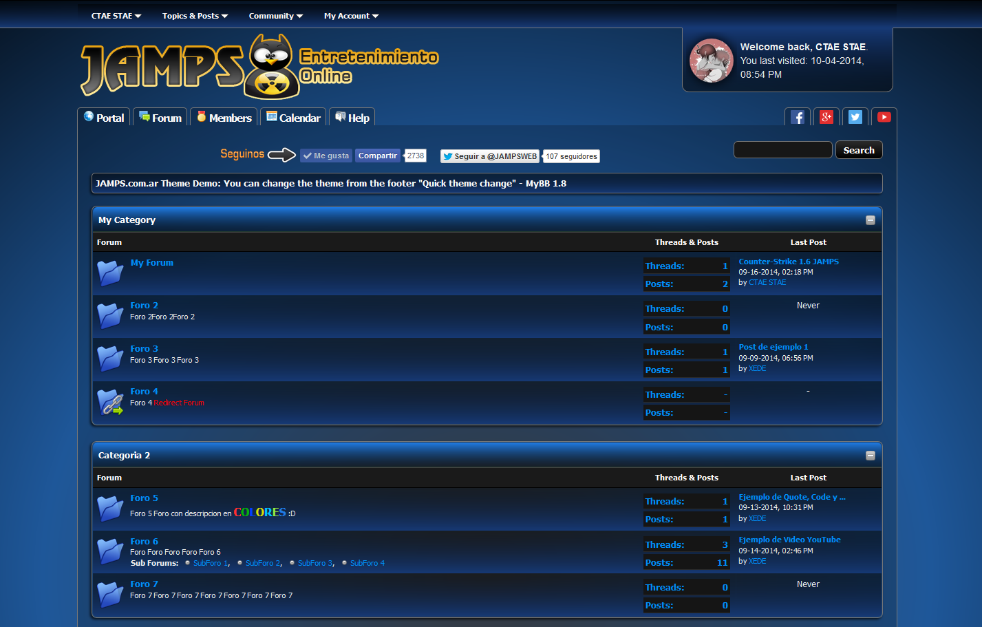Open the CTAE STAE dropdown menu
Image resolution: width=982 pixels, height=627 pixels.
pos(116,16)
